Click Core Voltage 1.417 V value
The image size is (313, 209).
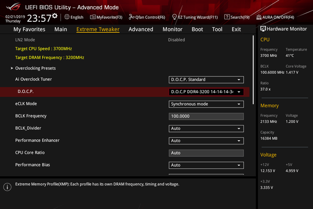(x=292, y=72)
